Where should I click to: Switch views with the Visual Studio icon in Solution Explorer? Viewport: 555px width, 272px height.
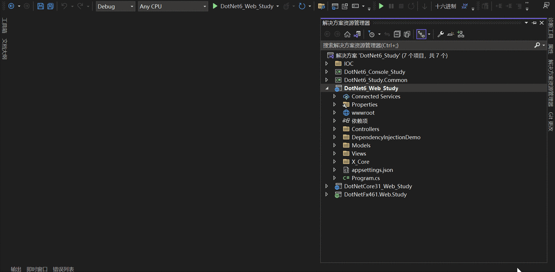click(x=358, y=34)
